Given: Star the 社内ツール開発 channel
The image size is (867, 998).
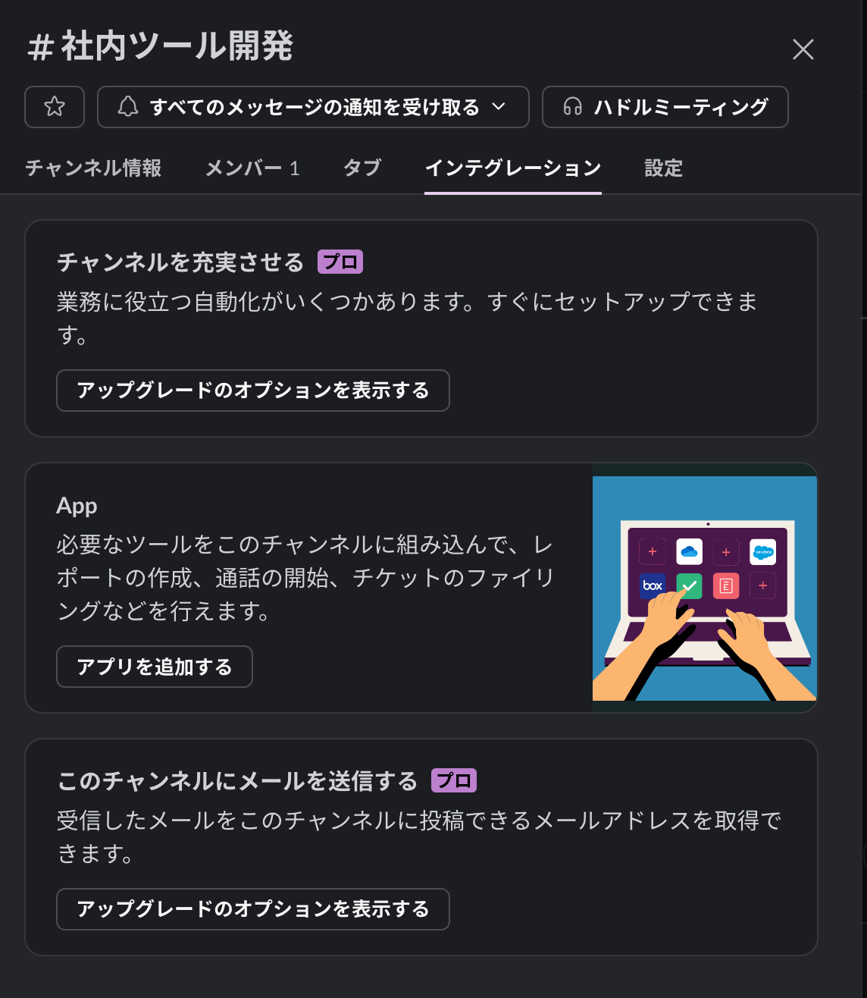Looking at the screenshot, I should [x=55, y=107].
